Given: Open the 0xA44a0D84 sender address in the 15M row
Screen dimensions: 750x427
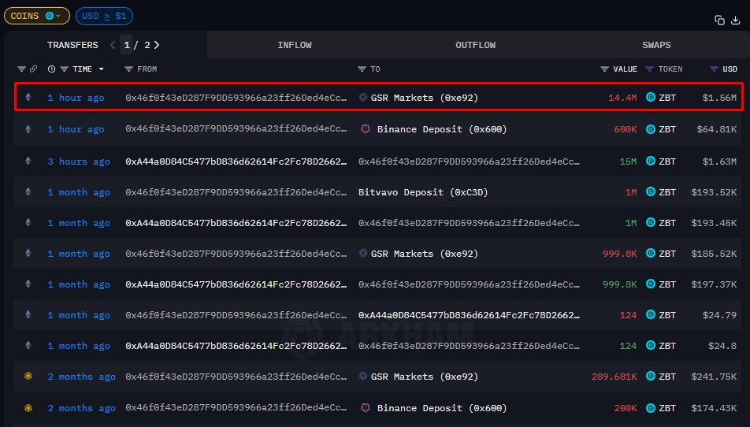Looking at the screenshot, I should tap(236, 162).
